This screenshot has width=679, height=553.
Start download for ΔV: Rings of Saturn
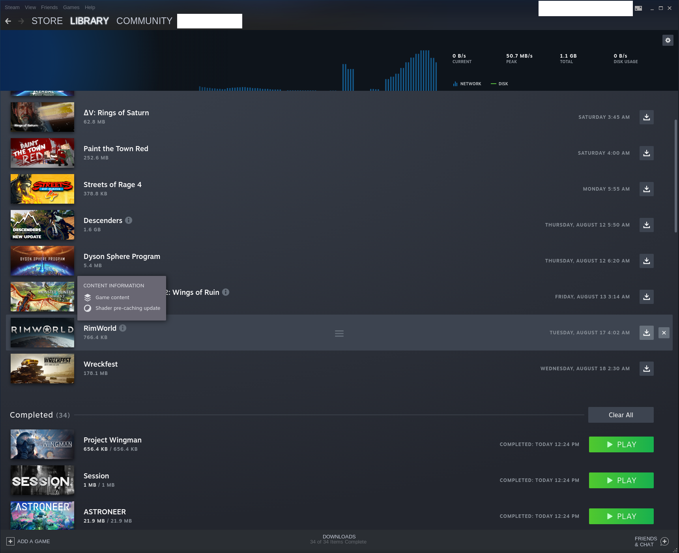pos(646,117)
